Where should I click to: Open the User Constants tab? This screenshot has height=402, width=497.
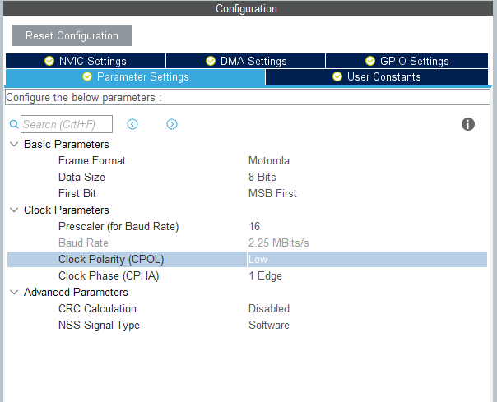point(377,77)
